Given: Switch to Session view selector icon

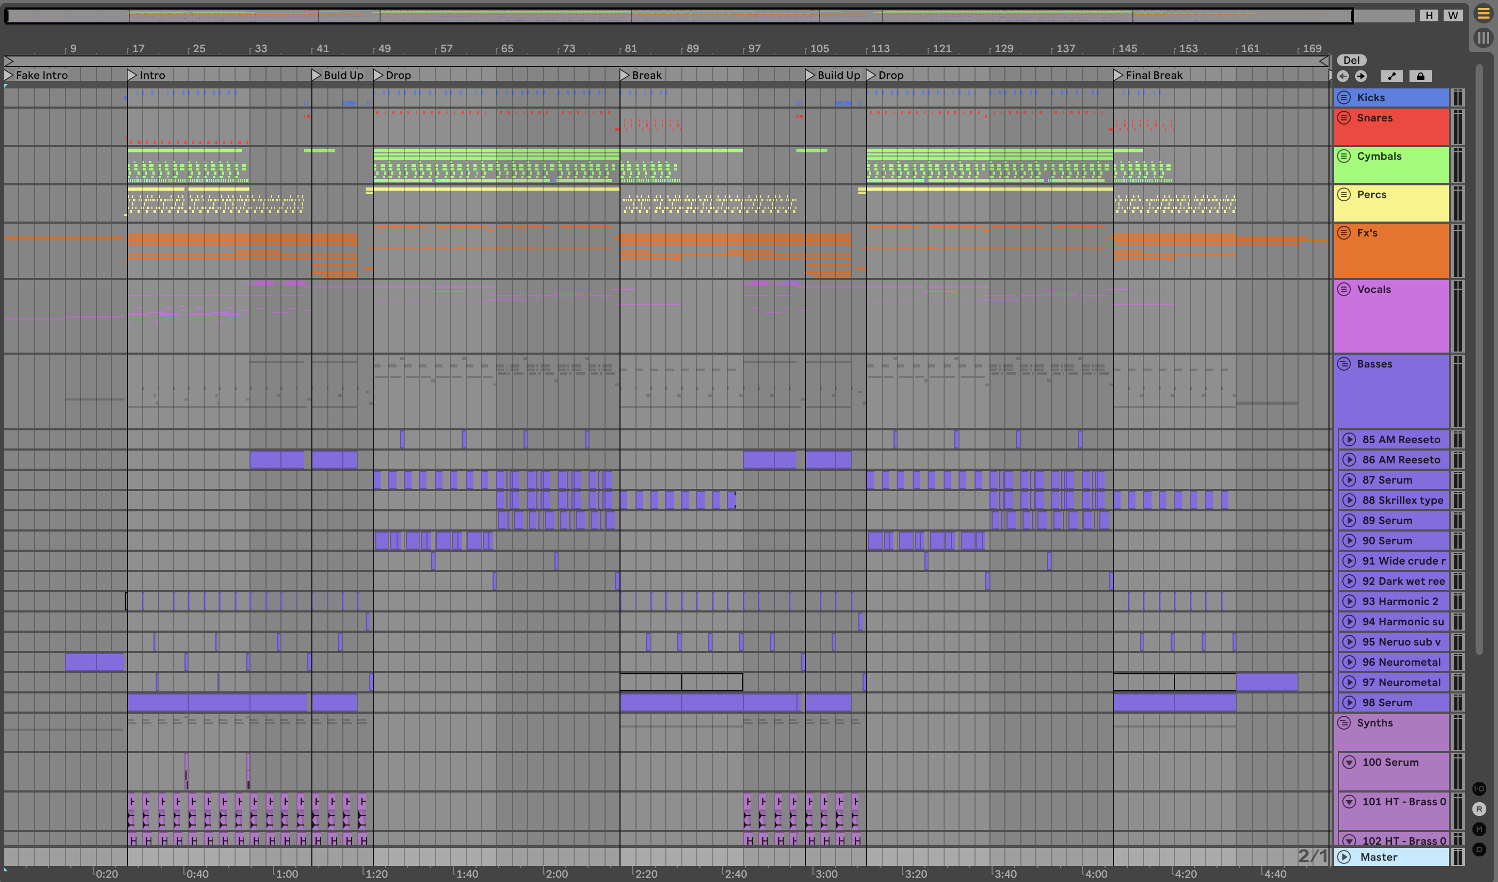Looking at the screenshot, I should [1483, 38].
